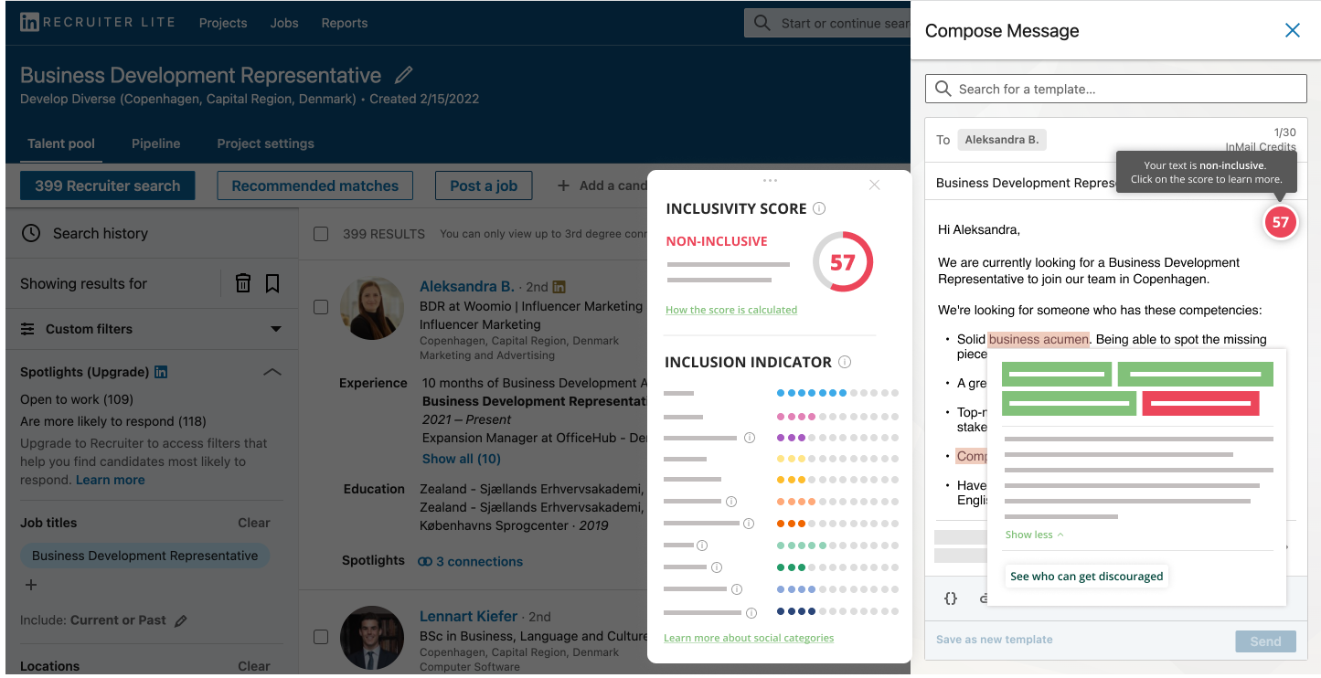Image resolution: width=1321 pixels, height=678 pixels.
Task: Open the info icon beside Inclusion Indicator
Action: click(x=845, y=362)
